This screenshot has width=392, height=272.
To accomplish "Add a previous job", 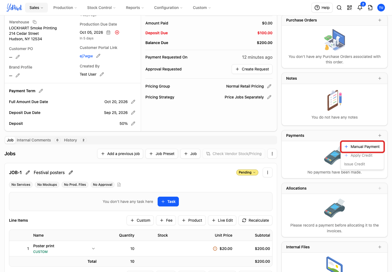I will 120,154.
